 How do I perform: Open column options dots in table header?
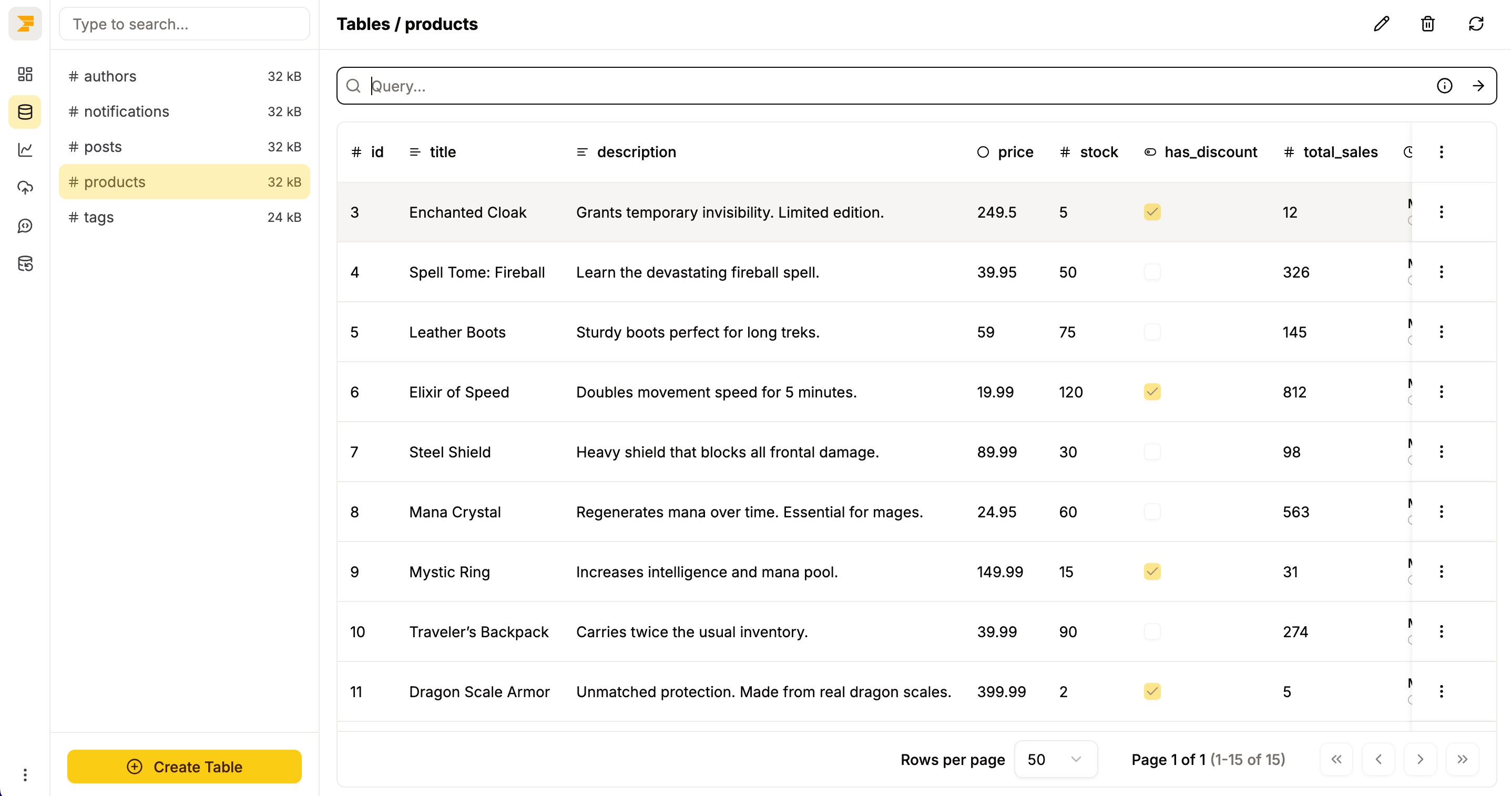tap(1441, 152)
